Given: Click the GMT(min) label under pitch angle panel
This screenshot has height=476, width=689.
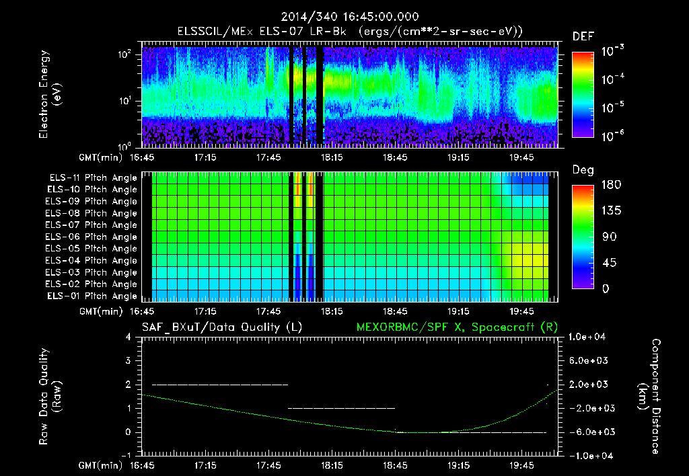Looking at the screenshot, I should (101, 312).
